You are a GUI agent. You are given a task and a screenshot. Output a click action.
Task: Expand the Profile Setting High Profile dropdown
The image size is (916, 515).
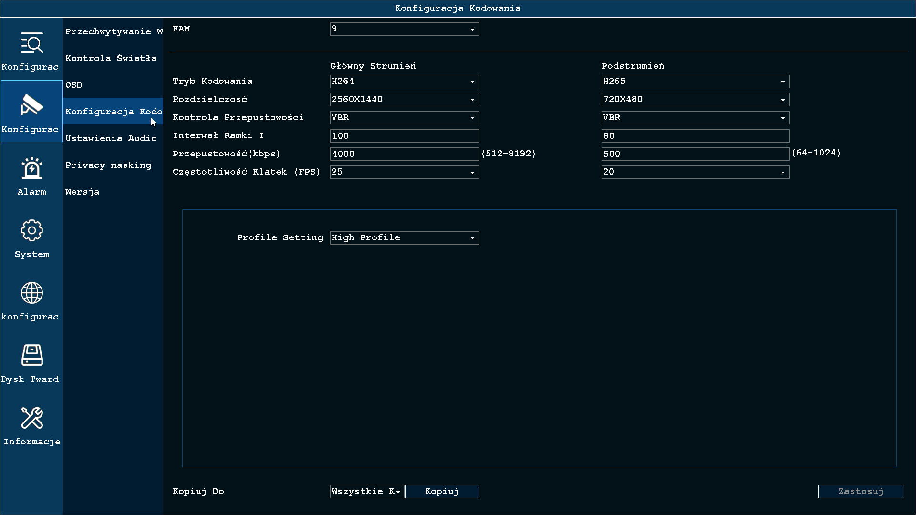click(x=404, y=238)
